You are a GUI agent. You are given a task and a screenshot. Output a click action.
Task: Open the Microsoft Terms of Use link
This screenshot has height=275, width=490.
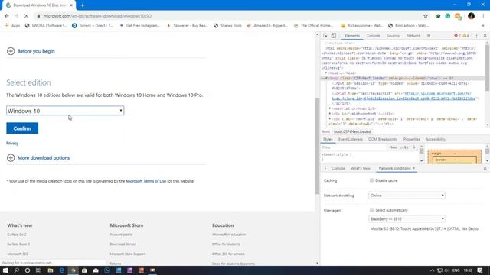point(145,181)
